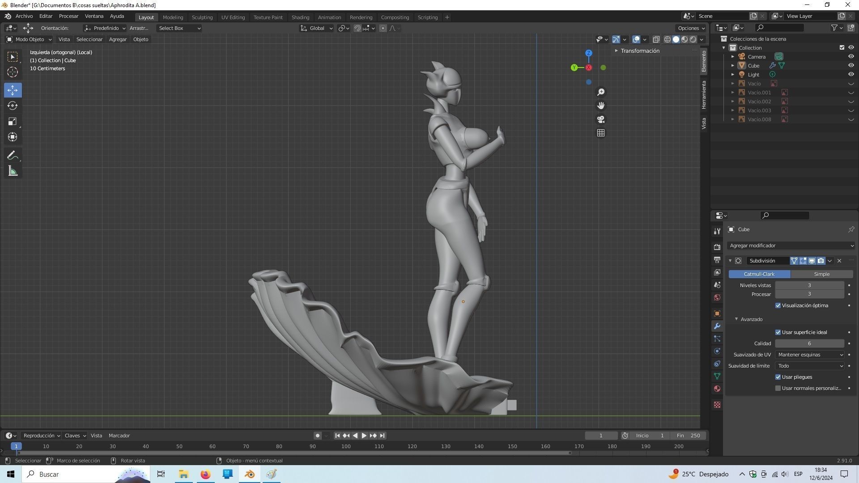Uncheck the Collection exclude checkbox
Viewport: 859px width, 483px height.
pos(842,48)
